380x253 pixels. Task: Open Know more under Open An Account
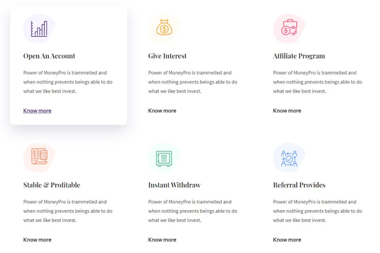(x=37, y=111)
